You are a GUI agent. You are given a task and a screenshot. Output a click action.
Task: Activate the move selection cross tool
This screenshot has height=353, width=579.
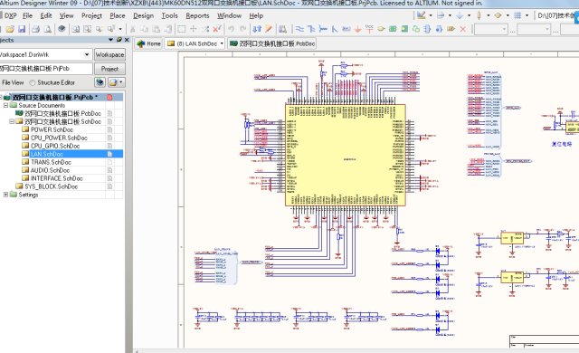tap(193, 29)
